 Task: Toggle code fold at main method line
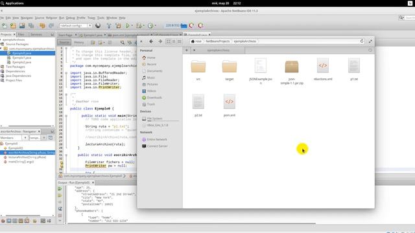(x=66, y=116)
